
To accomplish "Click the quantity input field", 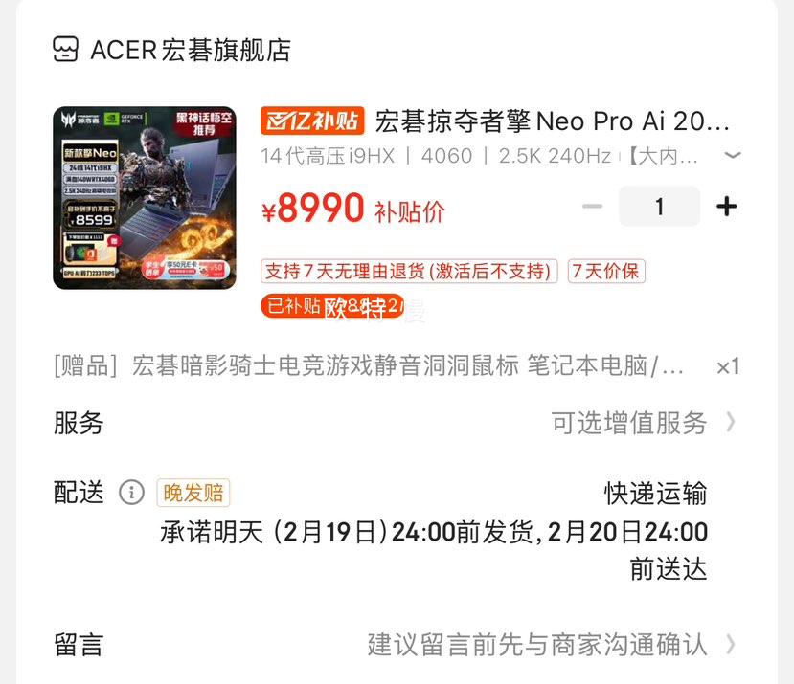I will pos(659,207).
